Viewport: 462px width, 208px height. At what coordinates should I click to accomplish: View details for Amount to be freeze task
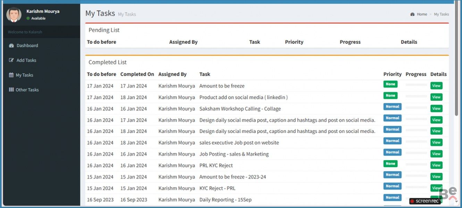pos(436,86)
